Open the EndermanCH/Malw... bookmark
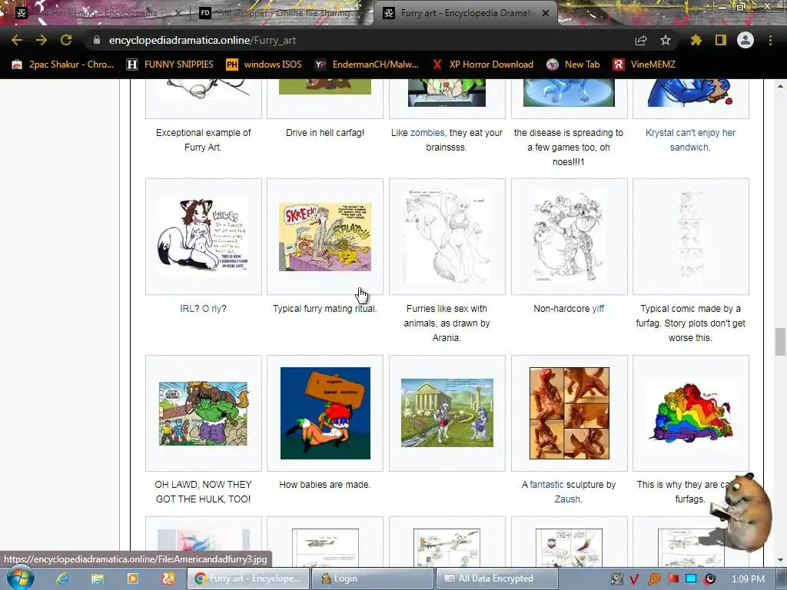Image resolution: width=787 pixels, height=590 pixels. coord(367,65)
